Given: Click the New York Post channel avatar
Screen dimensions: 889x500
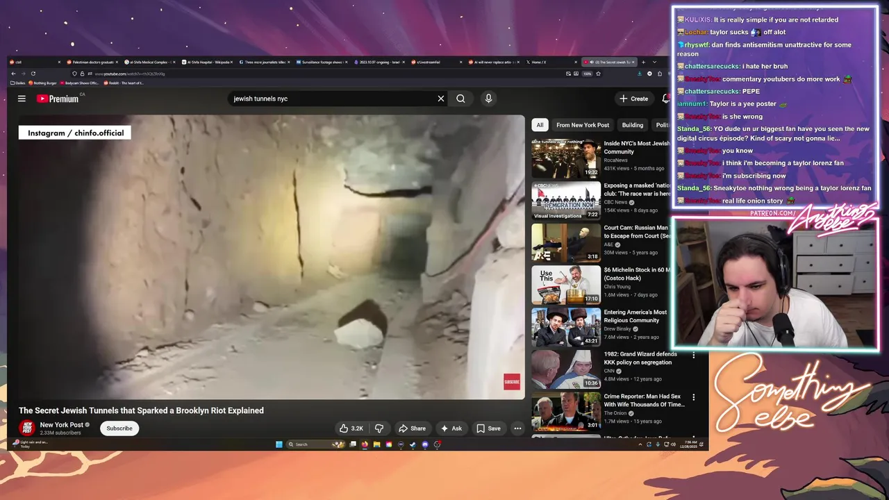Looking at the screenshot, I should pos(27,428).
